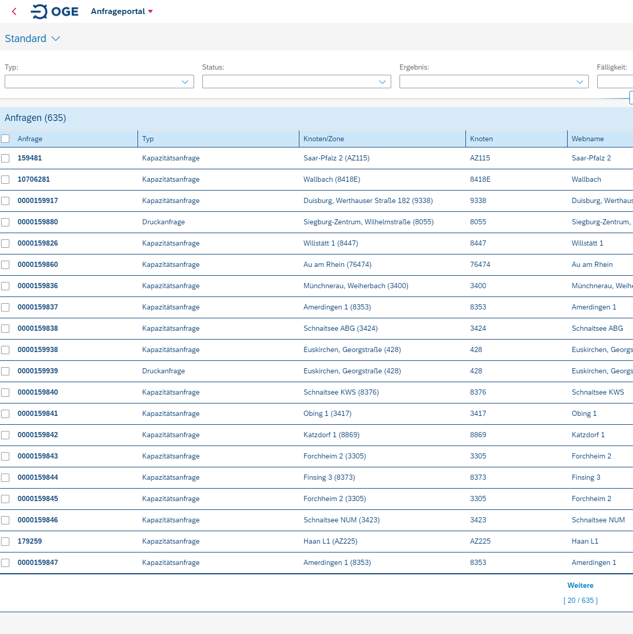Click Schnaitsee ABG (3424) cell

[x=340, y=328]
